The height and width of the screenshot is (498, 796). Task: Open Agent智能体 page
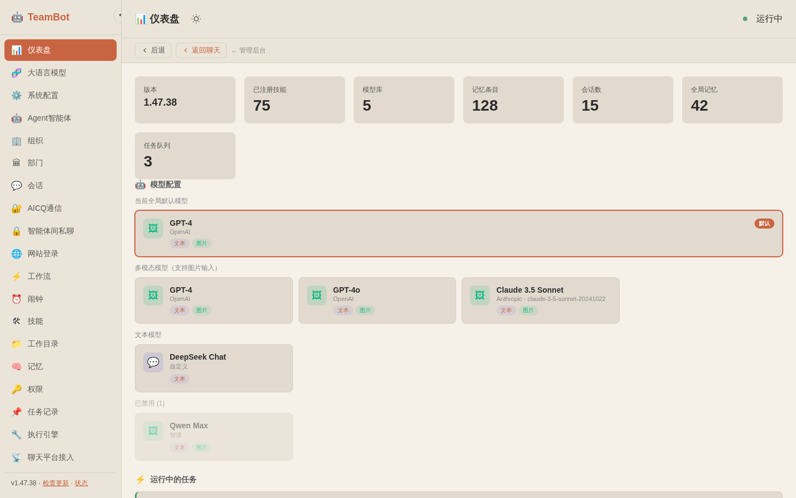(60, 118)
